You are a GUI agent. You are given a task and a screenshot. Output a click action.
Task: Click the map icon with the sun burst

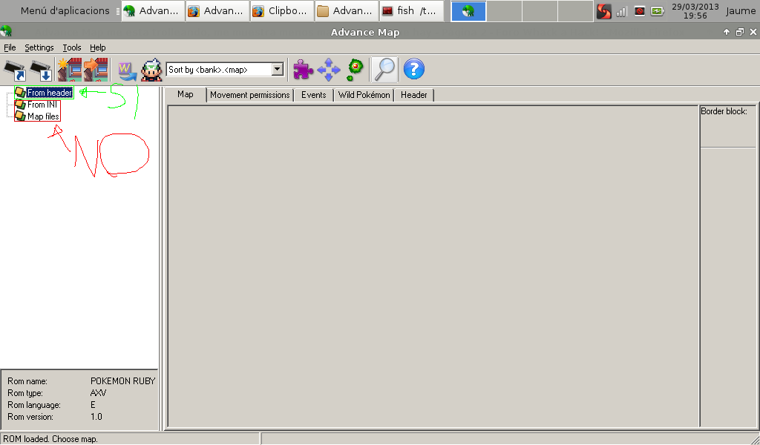point(69,70)
